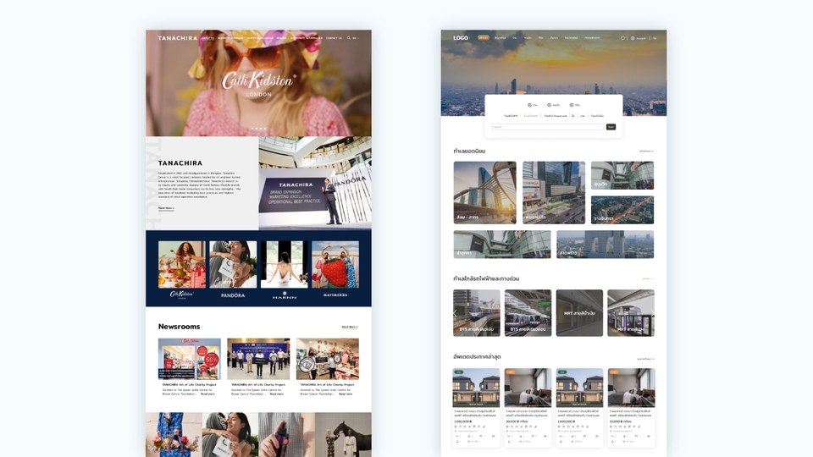Go to the previous slide in the BTS carousel
Image resolution: width=813 pixels, height=457 pixels.
pos(456,313)
